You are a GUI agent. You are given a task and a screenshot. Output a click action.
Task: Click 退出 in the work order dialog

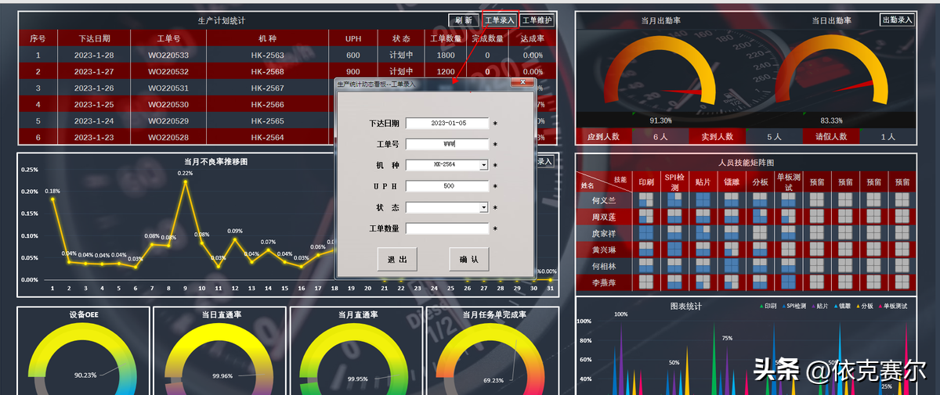pyautogui.click(x=397, y=259)
